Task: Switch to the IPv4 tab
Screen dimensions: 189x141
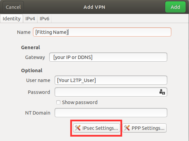Action: pos(30,19)
